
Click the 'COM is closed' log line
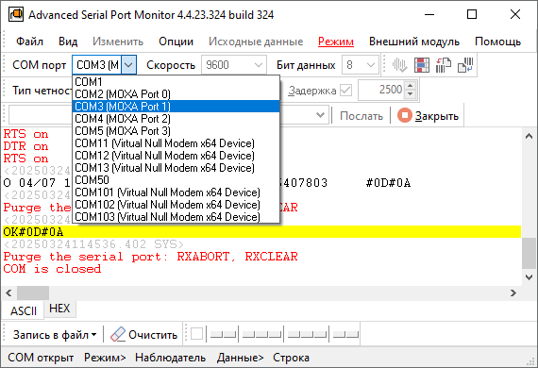coord(52,269)
